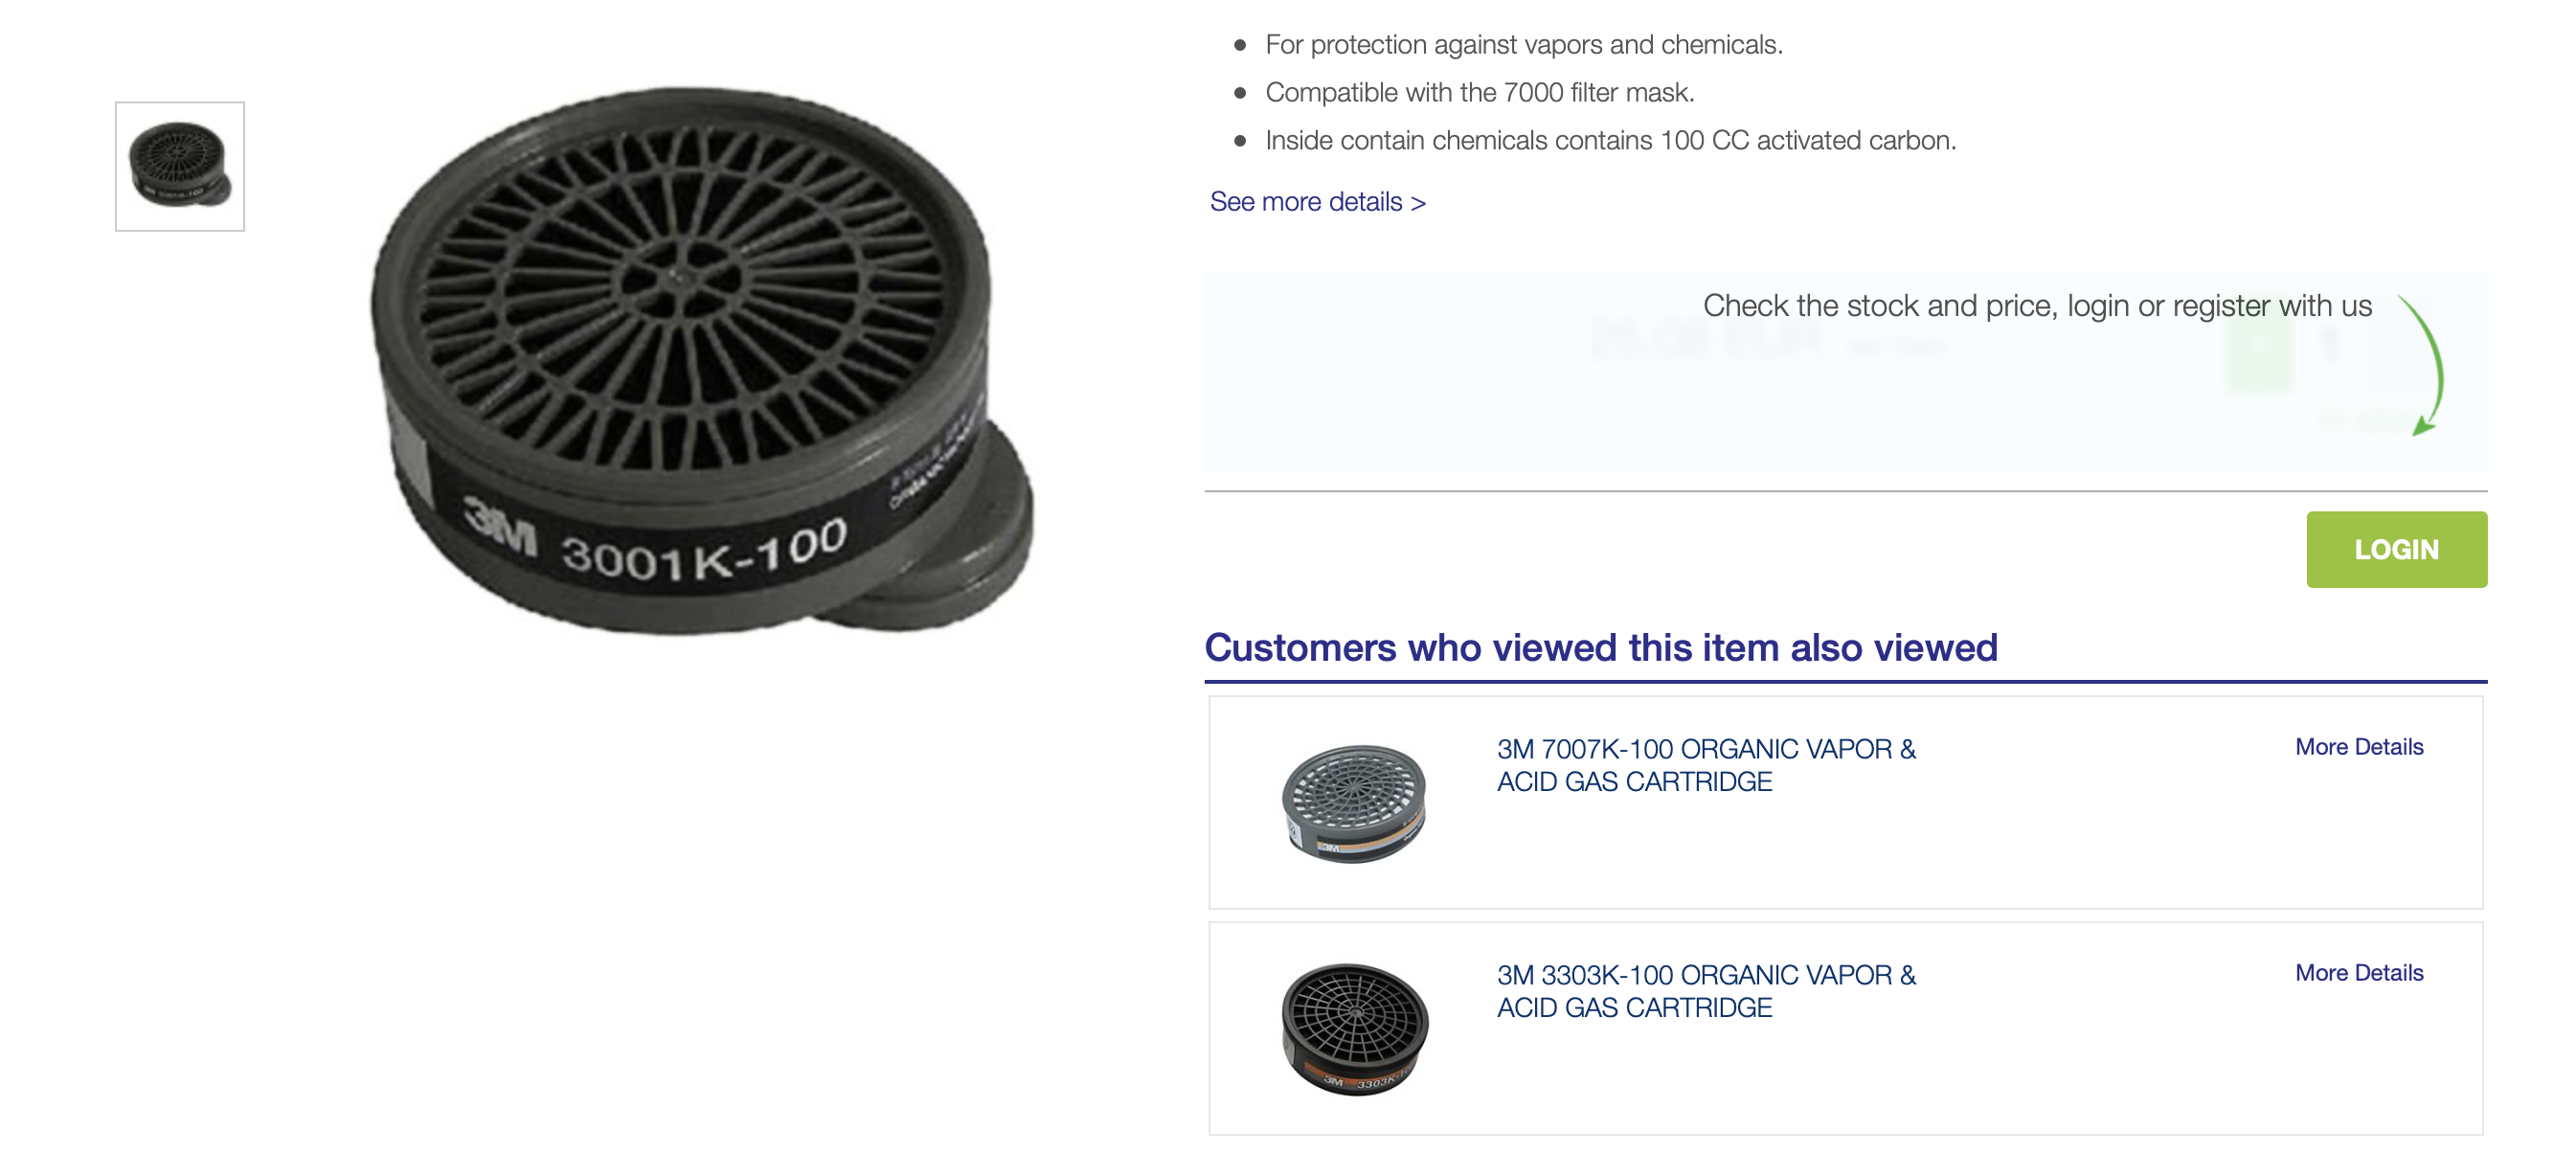Click the Customers who viewed this item heading
2576x1176 pixels.
[x=1601, y=647]
